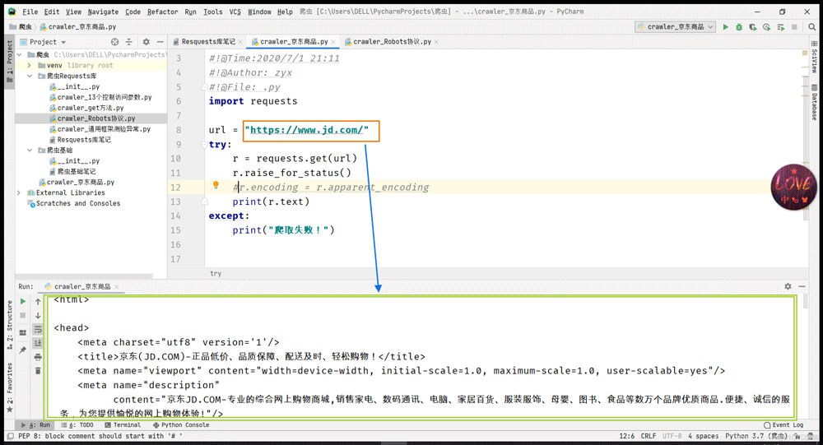Run the crawler script with green Run button
The height and width of the screenshot is (445, 823).
pyautogui.click(x=725, y=27)
